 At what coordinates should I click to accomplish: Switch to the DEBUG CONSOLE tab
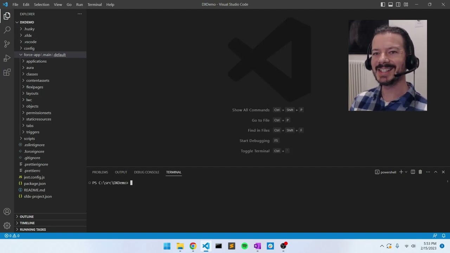click(x=147, y=172)
